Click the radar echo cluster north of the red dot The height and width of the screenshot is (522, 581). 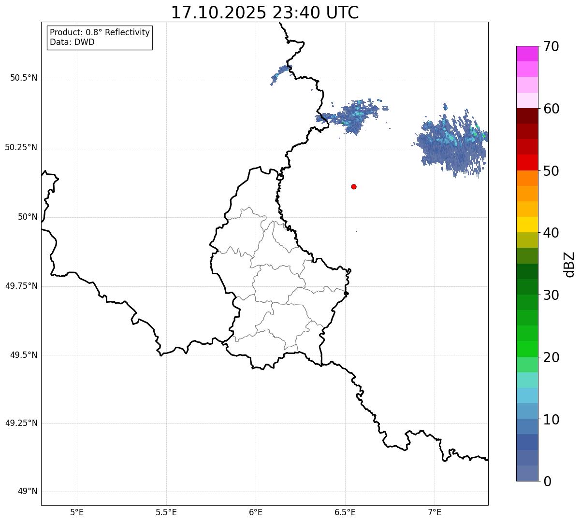pos(352,117)
